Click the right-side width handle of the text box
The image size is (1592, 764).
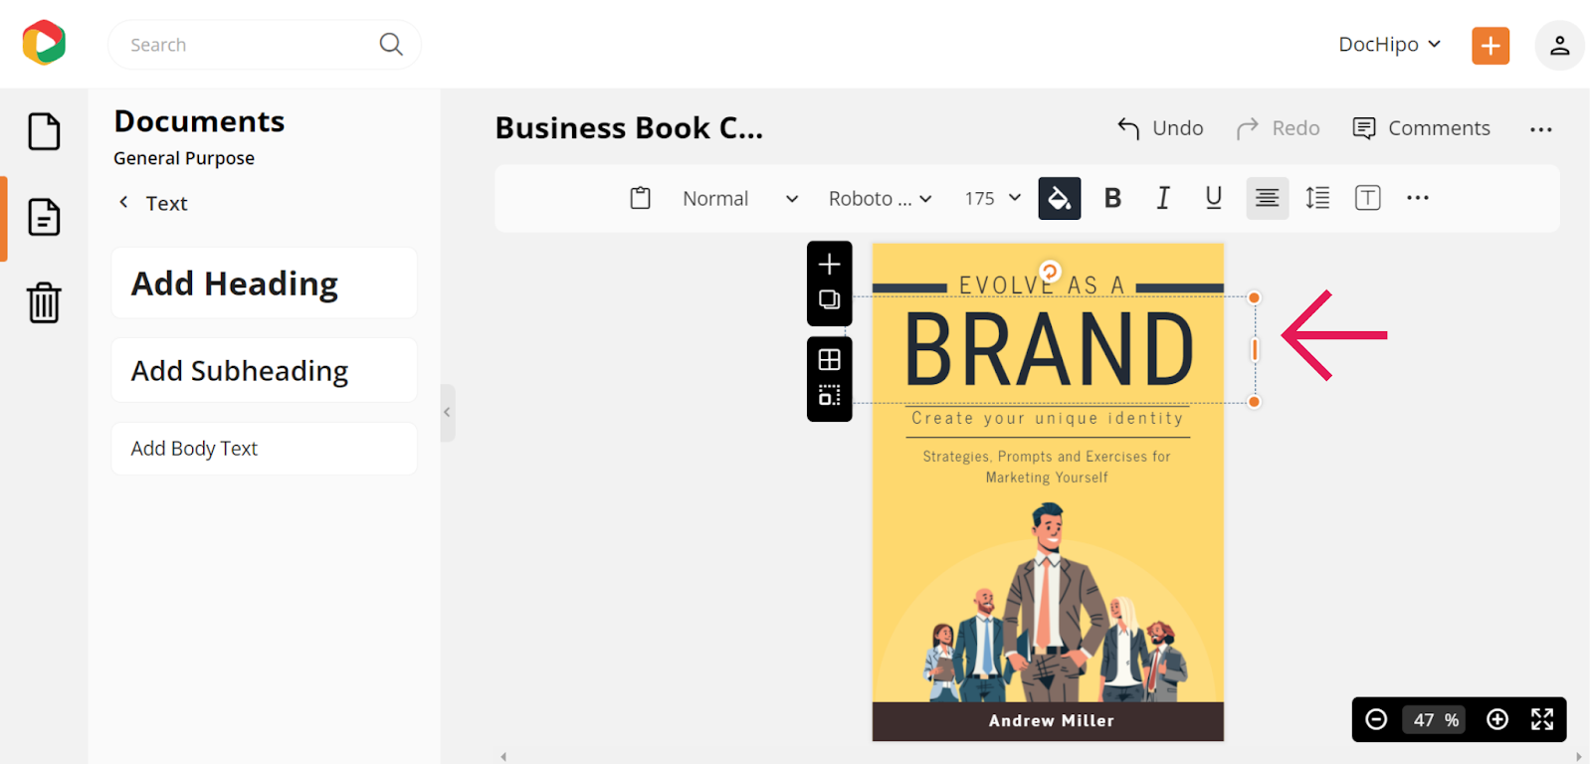tap(1255, 349)
